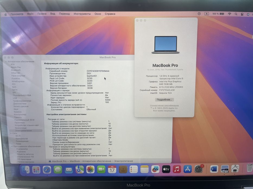Screen dimensions: 253x189
Task: Open the Apple menu
Action: 5,15
